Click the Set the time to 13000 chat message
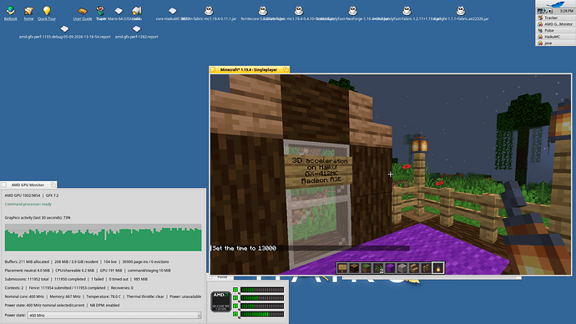Screen dimensions: 576x324 pyautogui.click(x=245, y=248)
